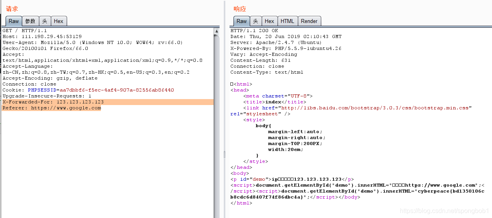Click the Date response header line

click(286, 36)
